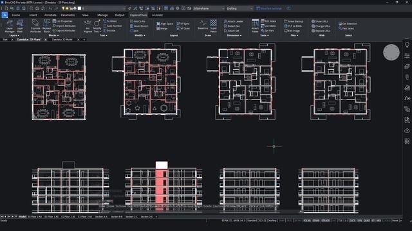412x231 pixels.
Task: Click the Arc Aligned text tool
Action: tap(88, 26)
